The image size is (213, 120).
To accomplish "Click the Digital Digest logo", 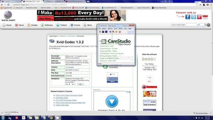I will click(x=8, y=16).
